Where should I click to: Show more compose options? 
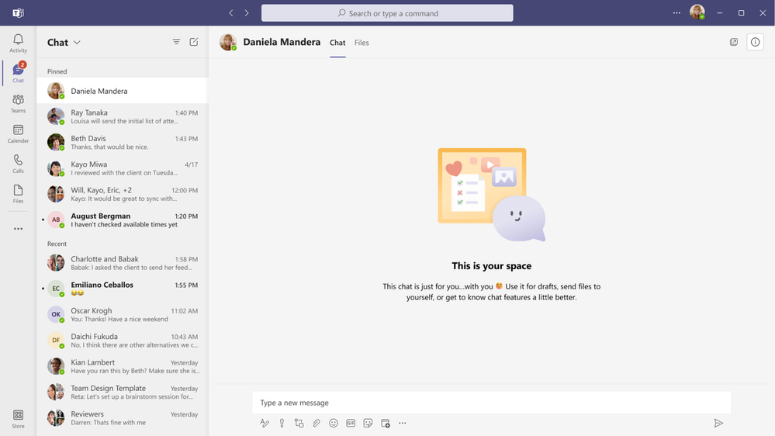pyautogui.click(x=403, y=423)
